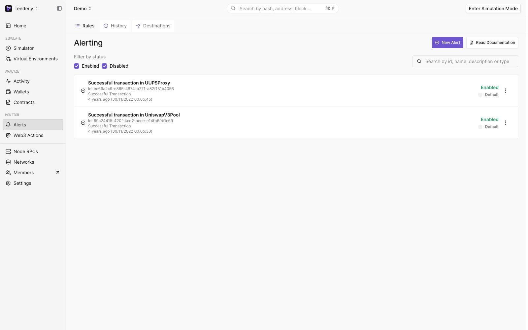Click the New Alert button

tap(447, 43)
